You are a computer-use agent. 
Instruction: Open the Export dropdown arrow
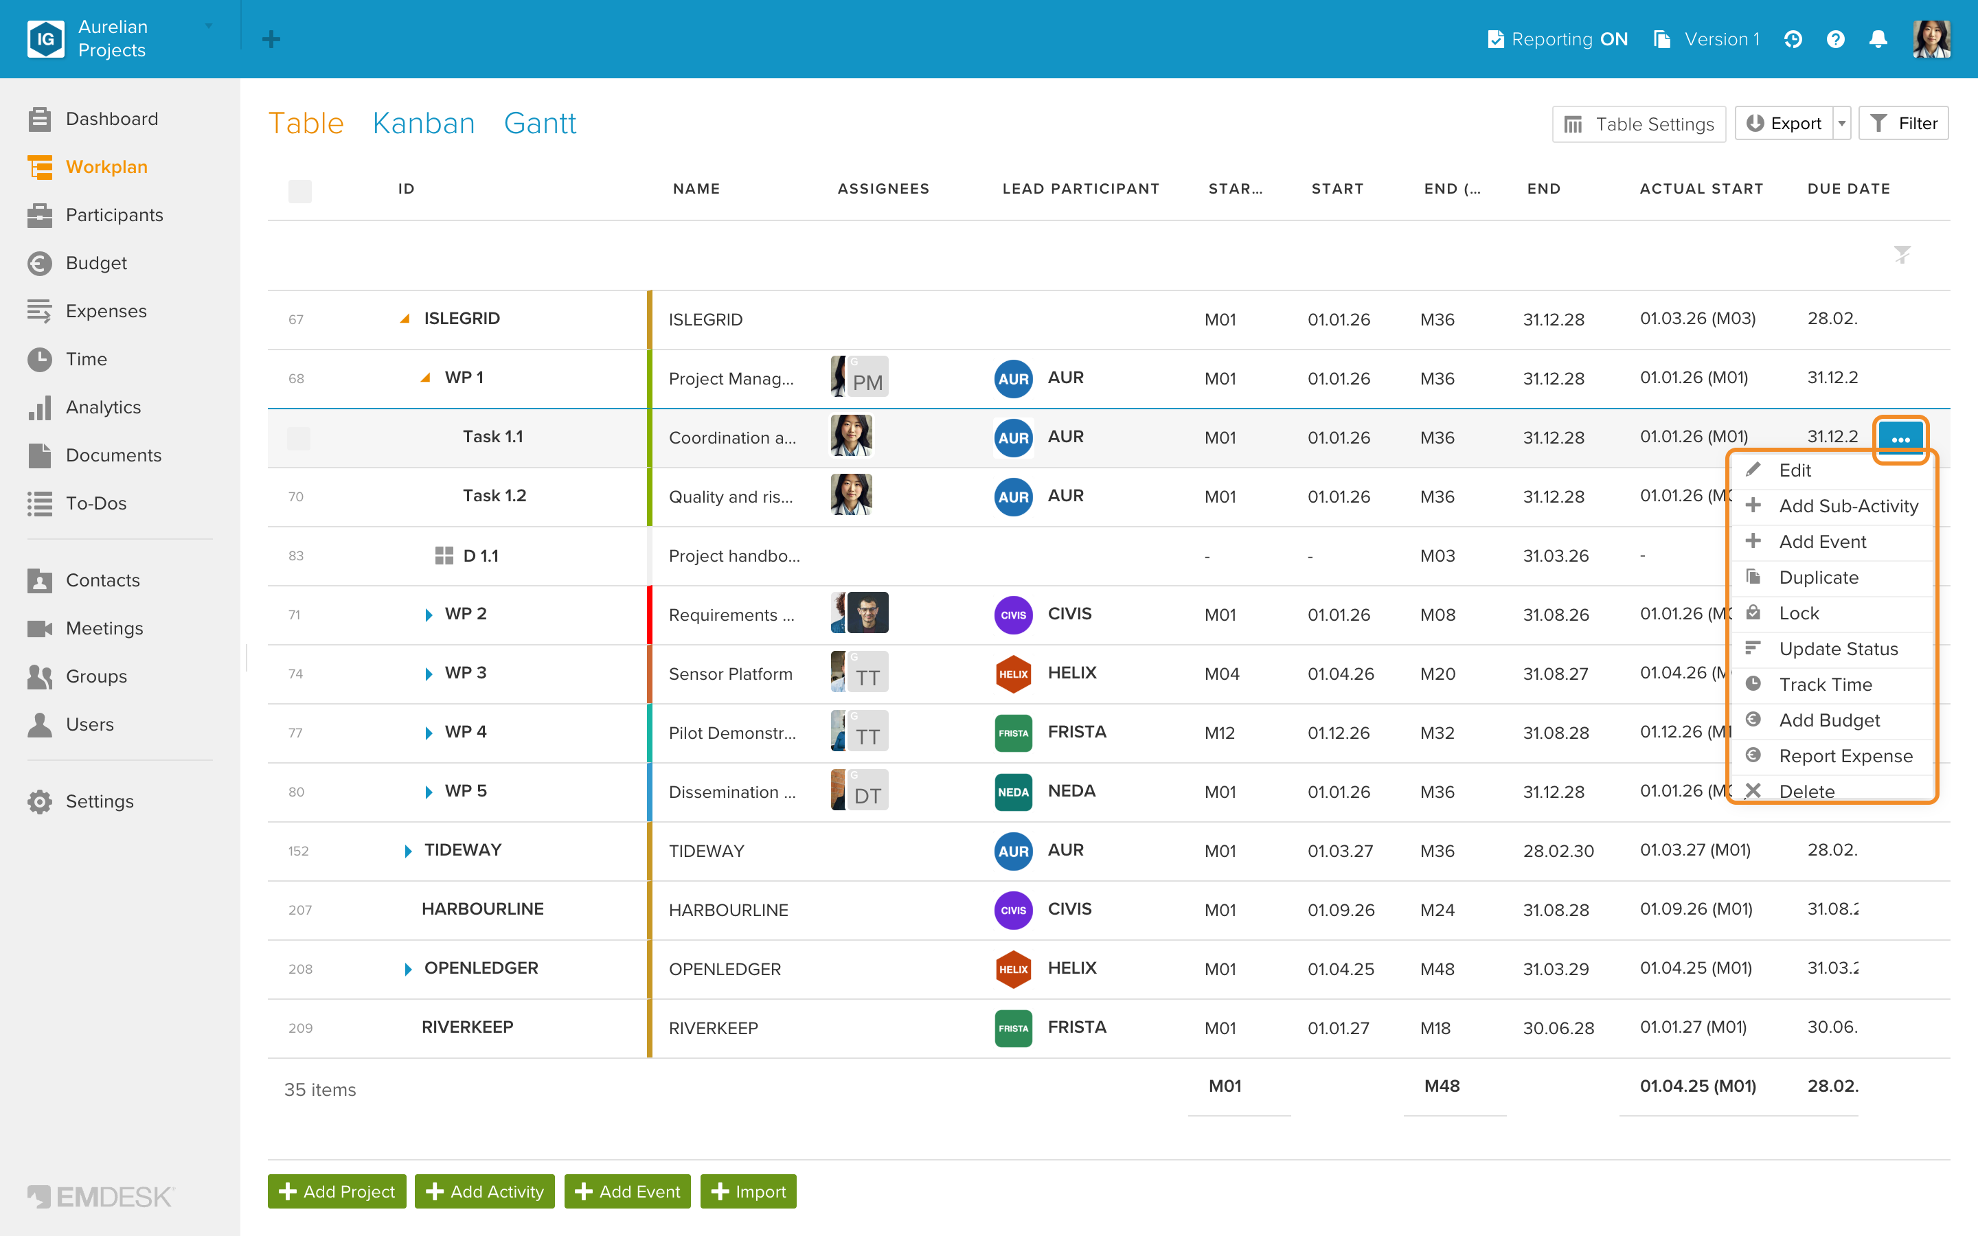click(x=1842, y=124)
